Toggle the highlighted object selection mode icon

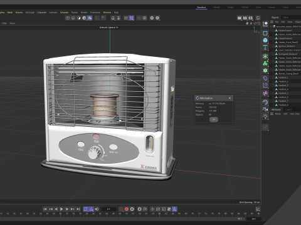90,18
